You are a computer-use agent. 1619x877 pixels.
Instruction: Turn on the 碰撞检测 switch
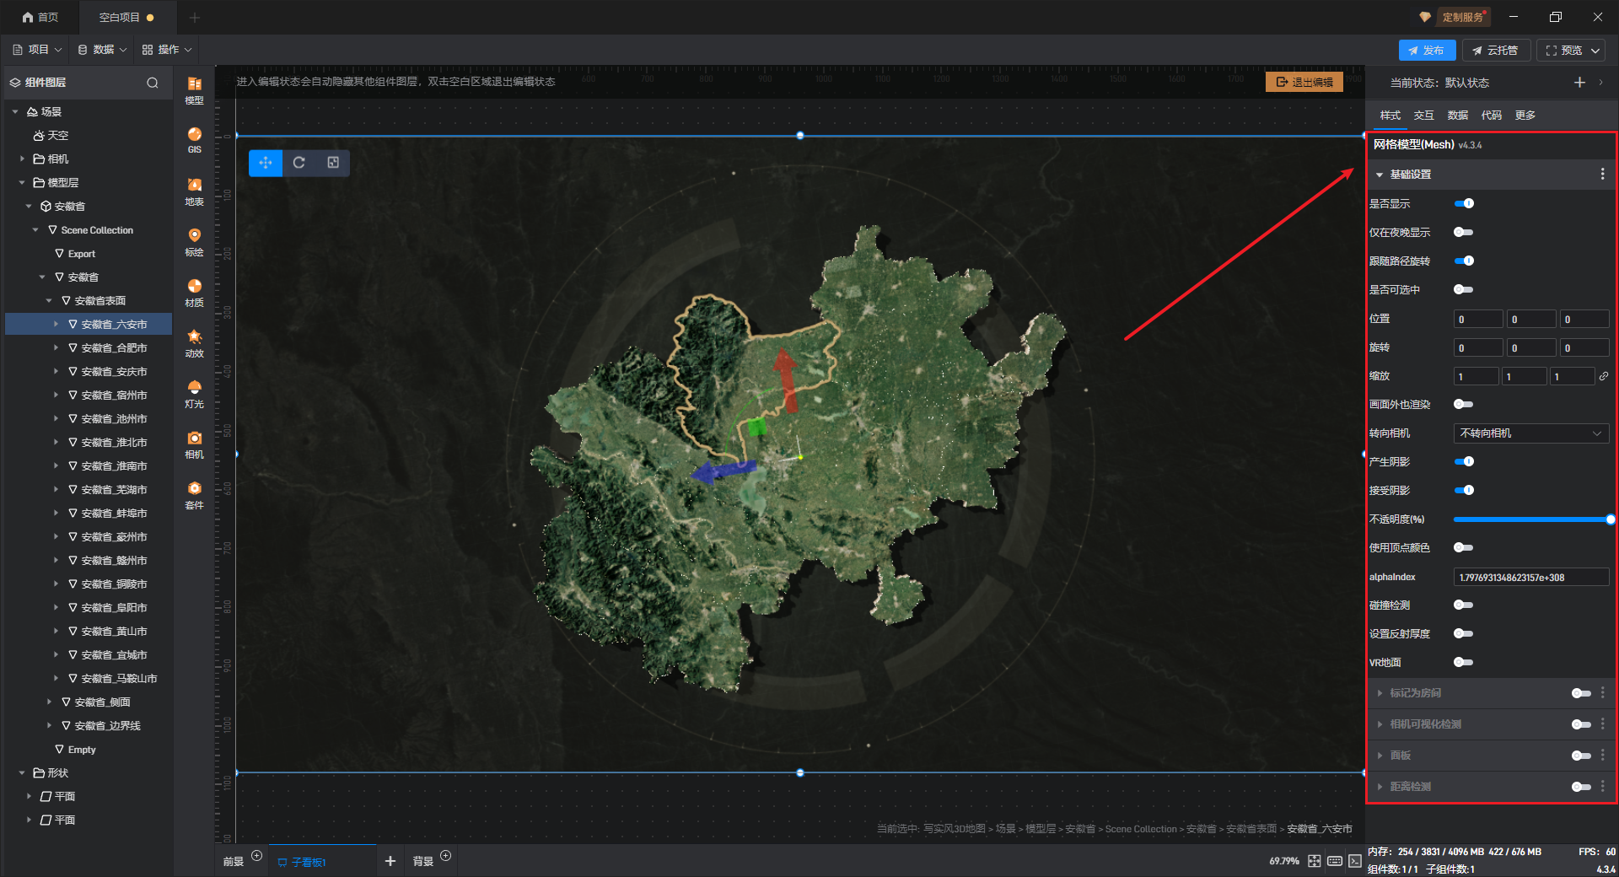click(1464, 605)
